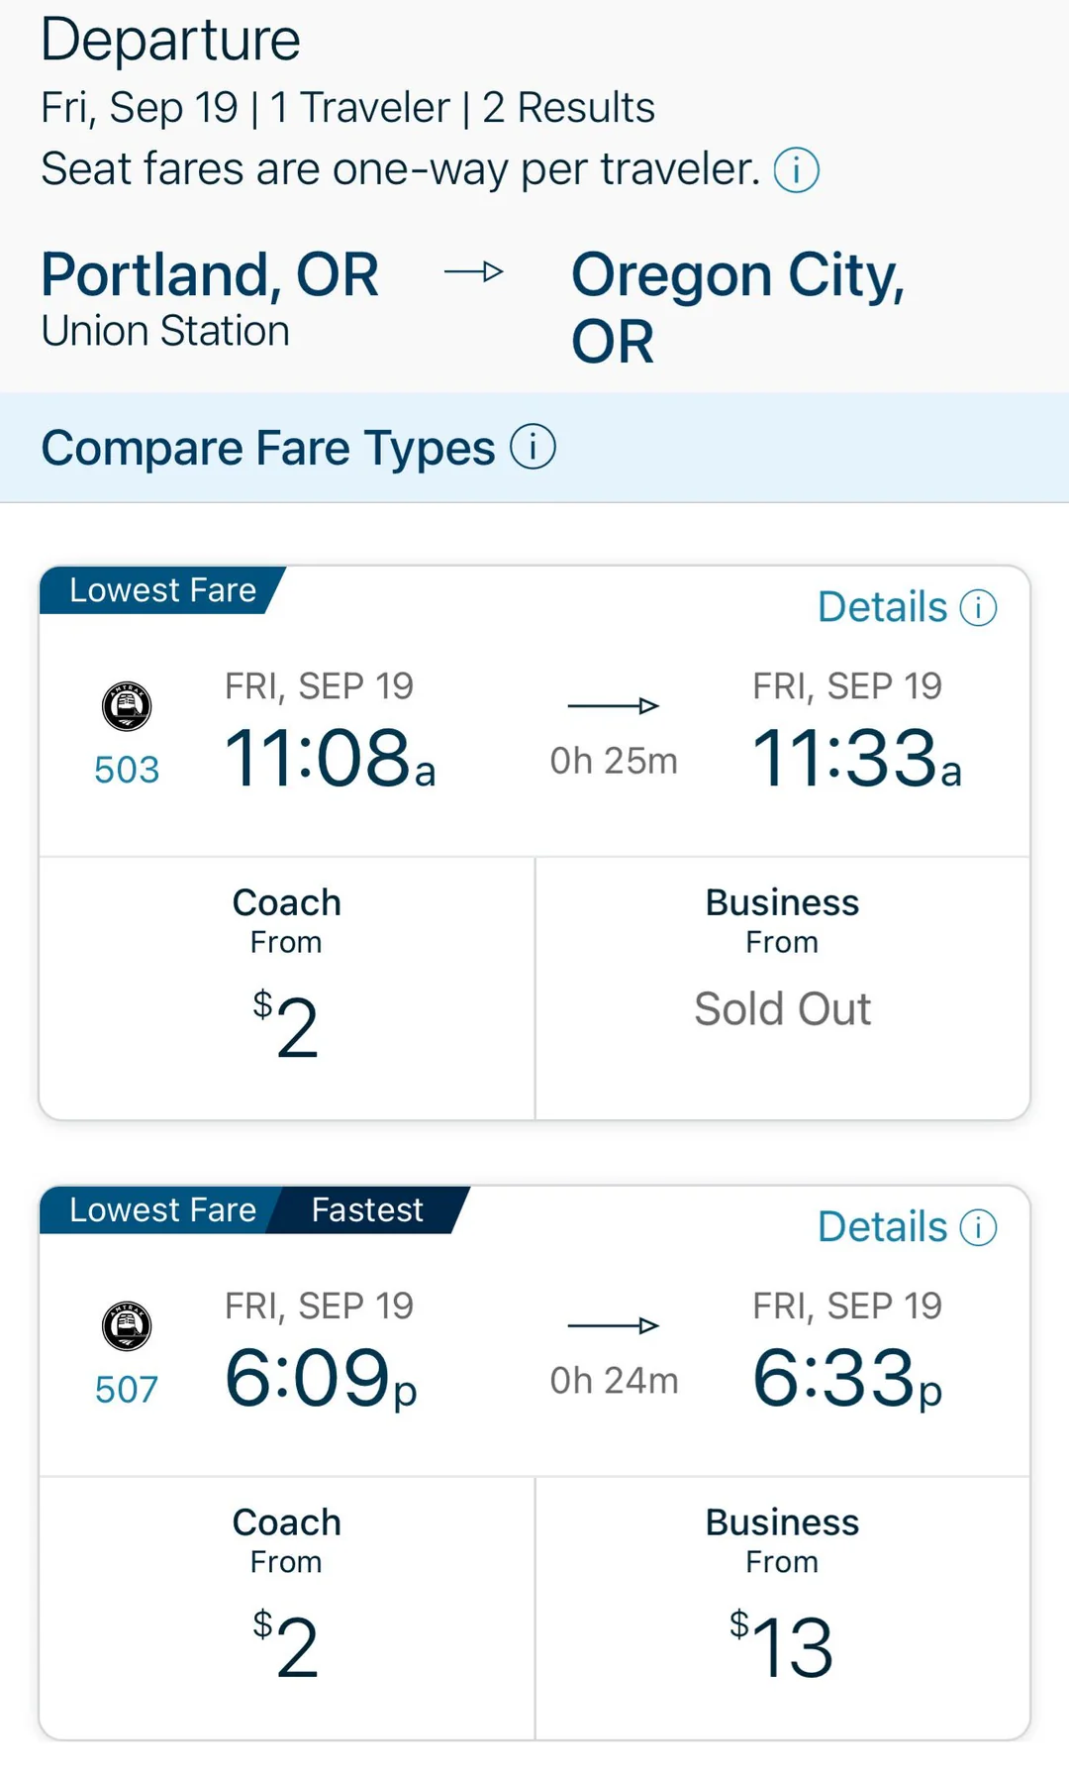Tap the route arrow between Portland and Oregon City
This screenshot has height=1779, width=1069.
click(474, 272)
